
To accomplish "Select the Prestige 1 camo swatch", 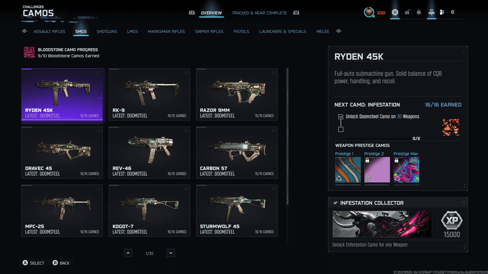I will (348, 170).
